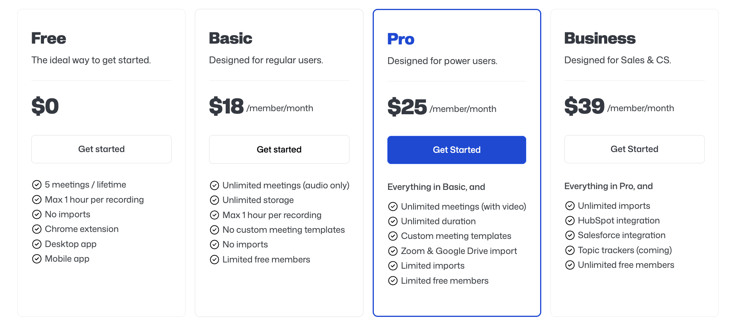Screen dimensions: 733x325
Task: Click the checkmark beside "Unlimited free members"
Action: tap(570, 265)
